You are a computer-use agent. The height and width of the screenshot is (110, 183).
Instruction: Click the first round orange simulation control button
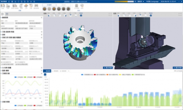[44, 9]
